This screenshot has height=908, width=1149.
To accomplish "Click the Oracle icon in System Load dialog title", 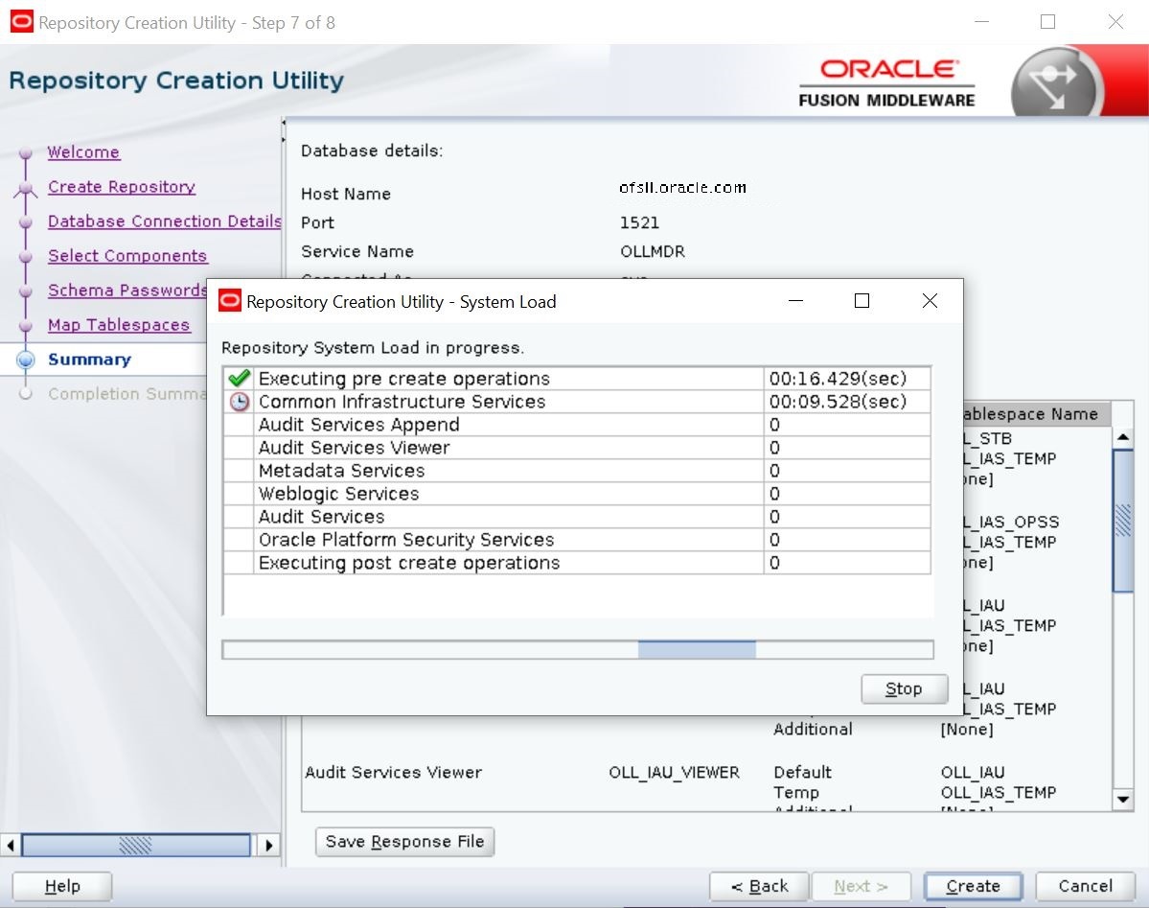I will pos(230,302).
